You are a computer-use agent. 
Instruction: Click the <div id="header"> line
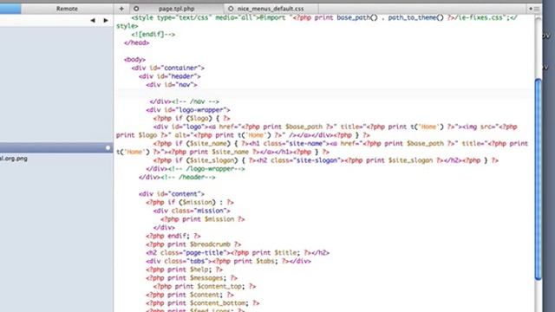[x=170, y=76]
